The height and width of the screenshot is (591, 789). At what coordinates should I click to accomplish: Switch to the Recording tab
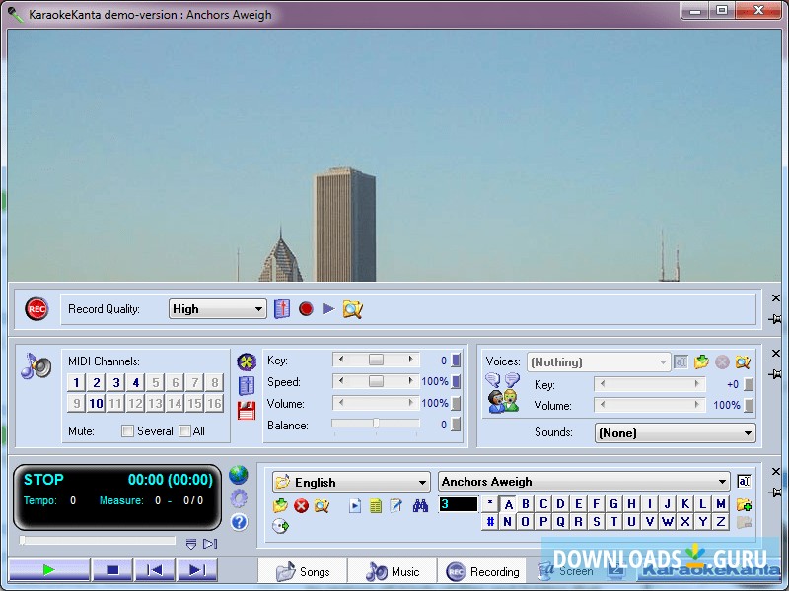coord(482,571)
